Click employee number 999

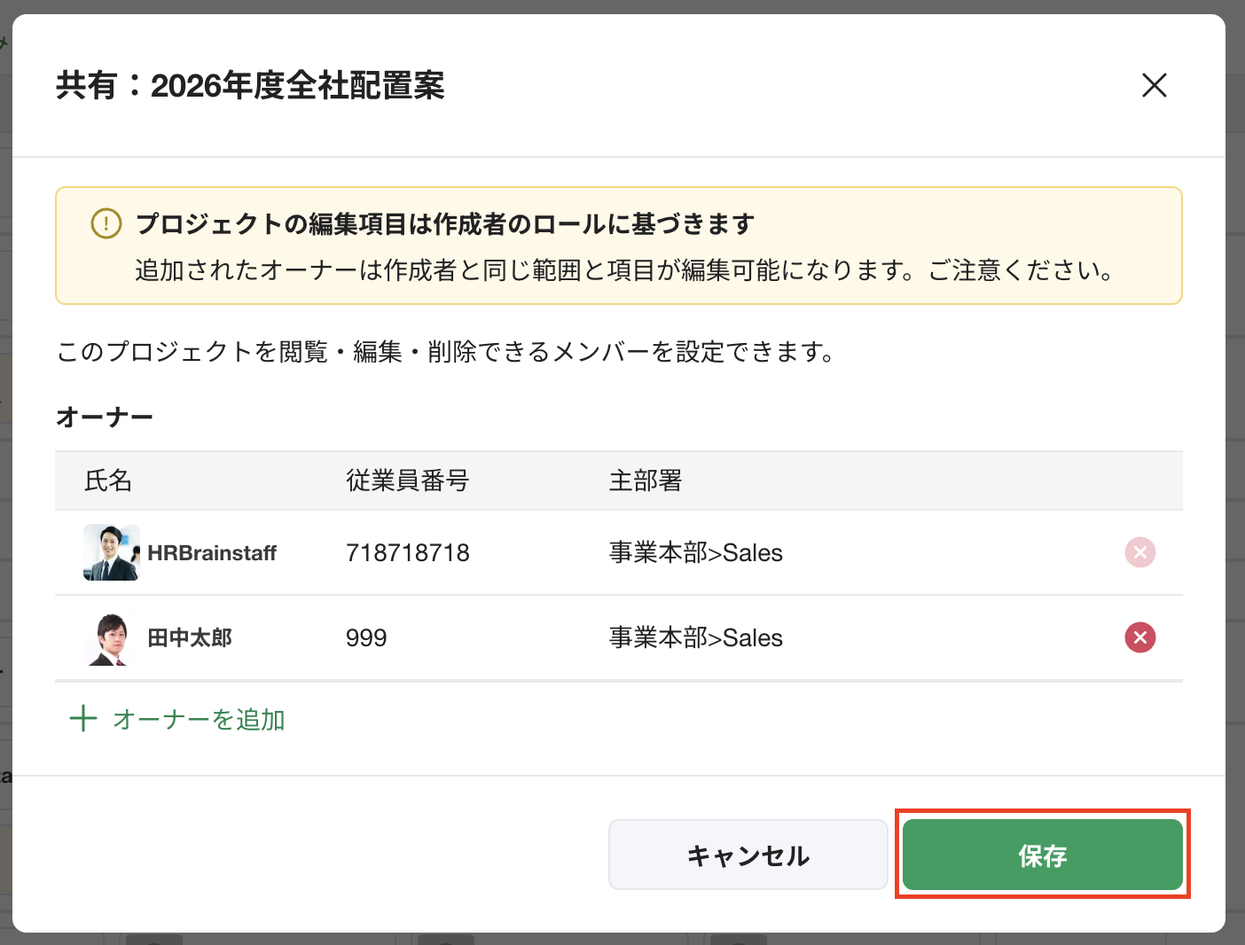366,638
